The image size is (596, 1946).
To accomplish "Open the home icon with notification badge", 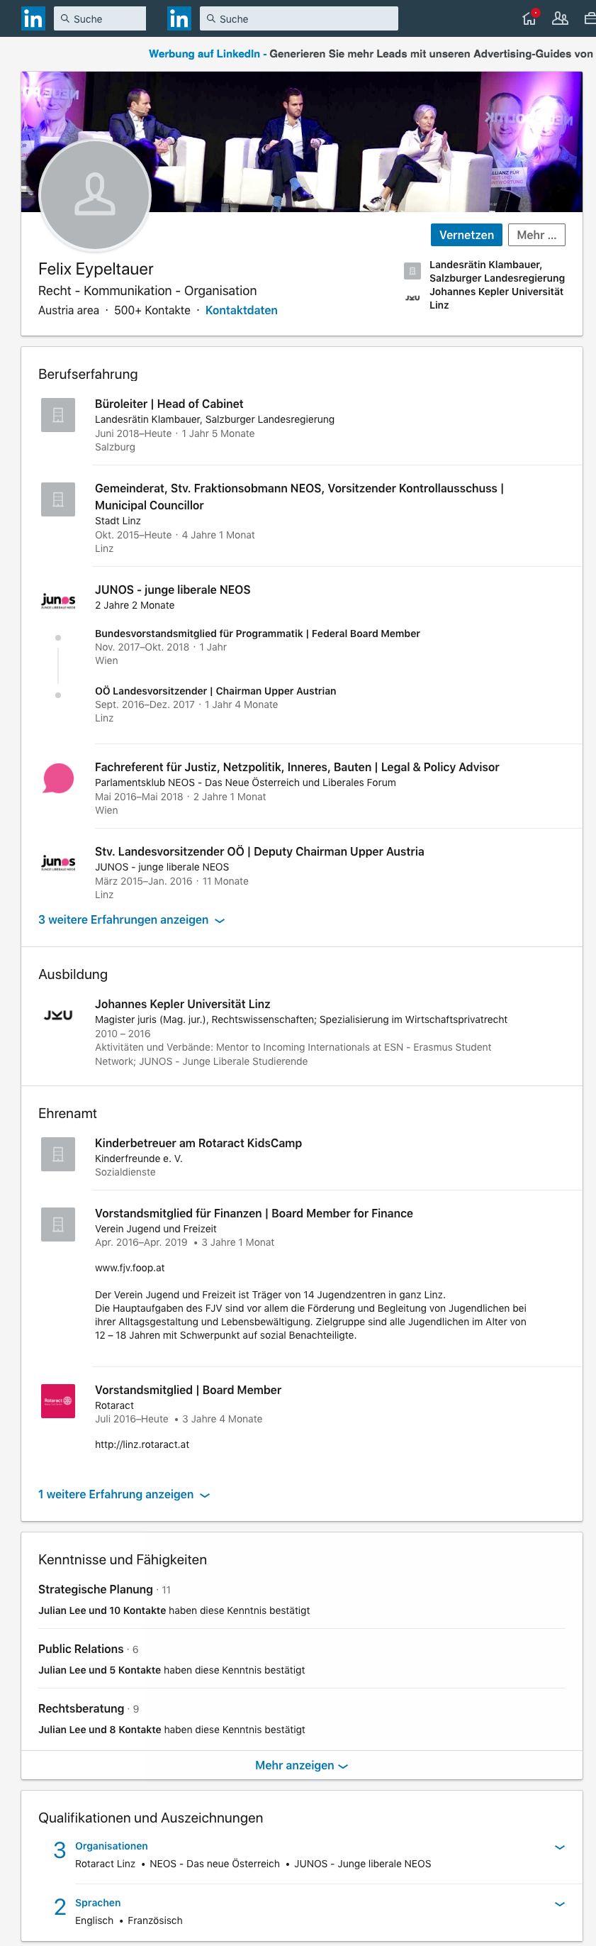I will [529, 17].
